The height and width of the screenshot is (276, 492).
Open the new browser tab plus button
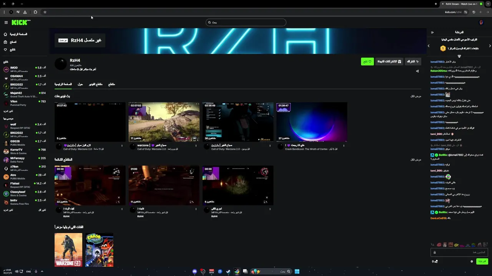(435, 4)
